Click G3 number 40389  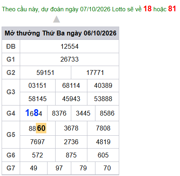103,85
